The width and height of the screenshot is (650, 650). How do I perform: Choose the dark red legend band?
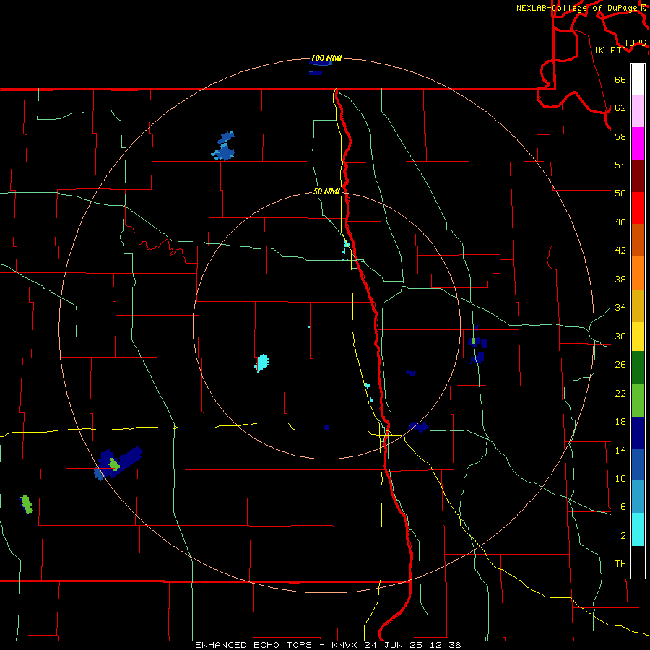click(x=638, y=176)
